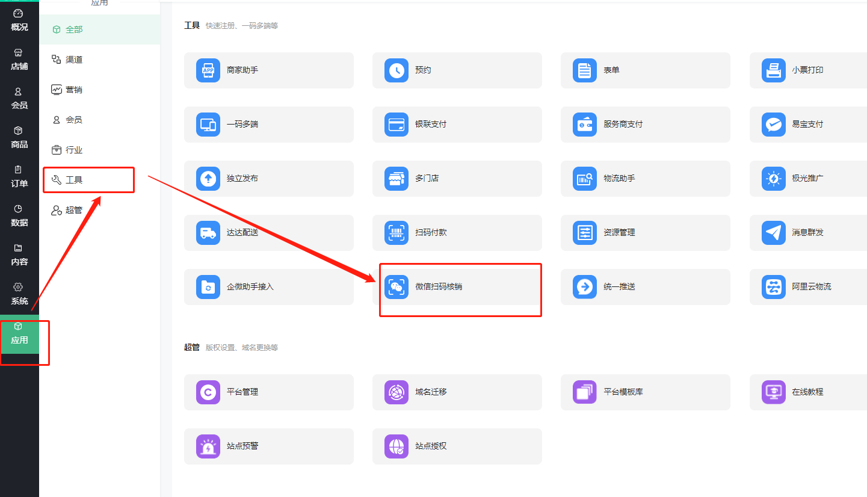Open the 极光推广 icon
Screen dimensions: 867x497
tap(774, 179)
